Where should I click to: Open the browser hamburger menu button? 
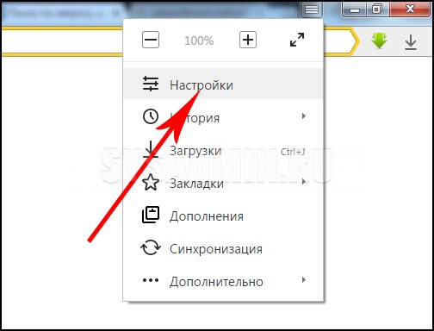(x=312, y=9)
